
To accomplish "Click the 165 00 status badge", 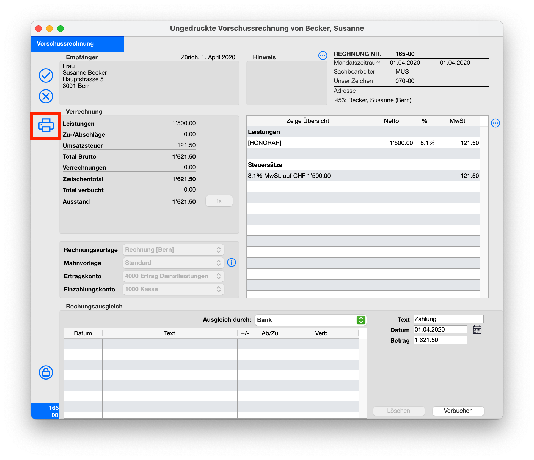I will coord(45,411).
